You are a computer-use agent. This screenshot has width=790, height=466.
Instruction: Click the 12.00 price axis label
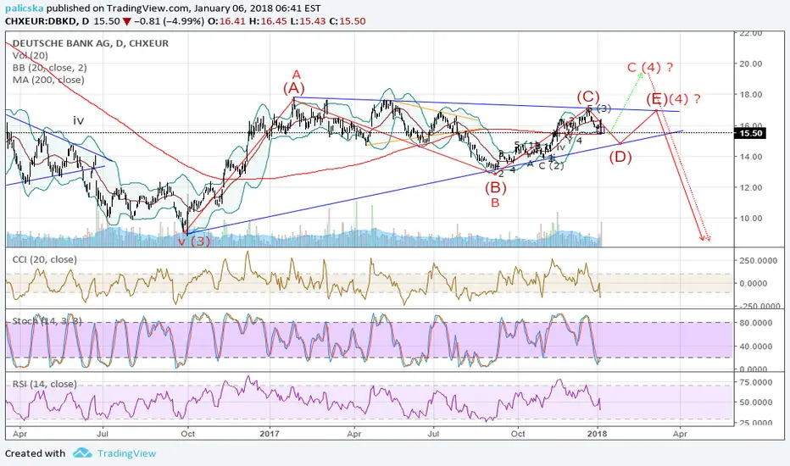[751, 187]
